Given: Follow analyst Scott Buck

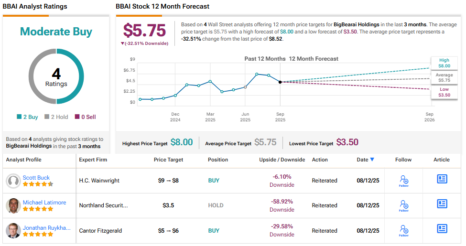Looking at the screenshot, I should coord(403,181).
